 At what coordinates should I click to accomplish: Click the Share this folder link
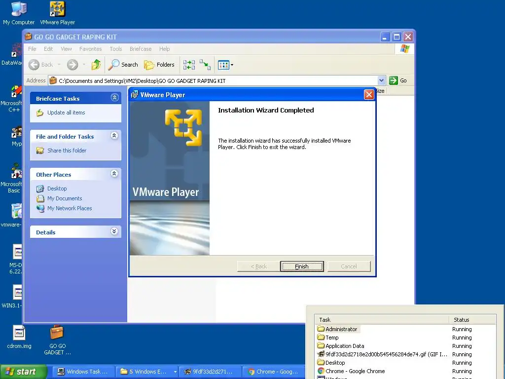(x=67, y=151)
